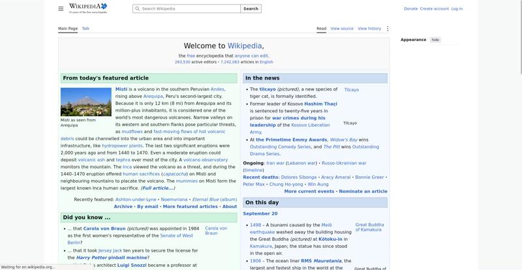Image resolution: width=522 pixels, height=270 pixels.
Task: Click the 1498 year link
Action: click(255, 225)
